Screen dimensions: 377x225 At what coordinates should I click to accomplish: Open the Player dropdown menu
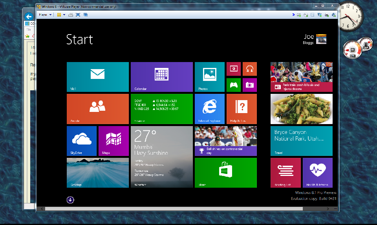tap(45, 15)
